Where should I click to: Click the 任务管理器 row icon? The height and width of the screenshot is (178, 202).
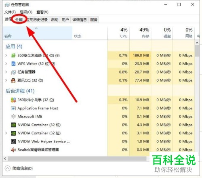click(x=13, y=72)
